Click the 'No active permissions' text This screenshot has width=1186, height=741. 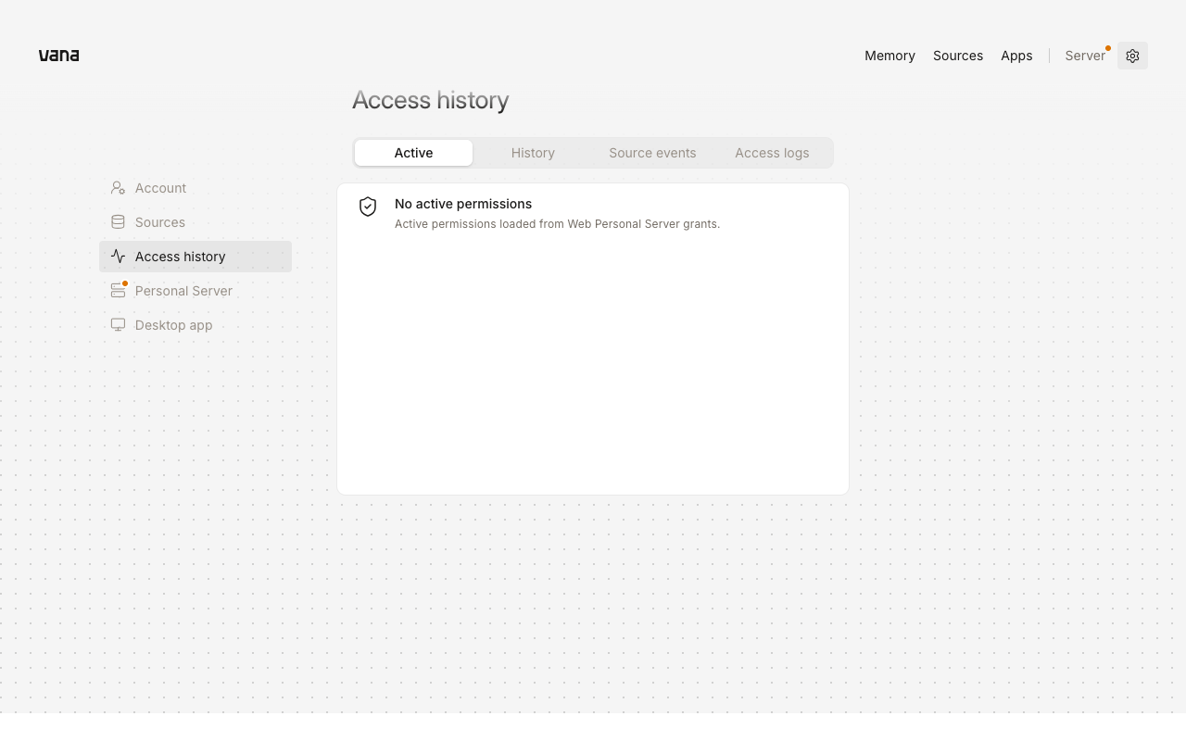[x=463, y=204]
